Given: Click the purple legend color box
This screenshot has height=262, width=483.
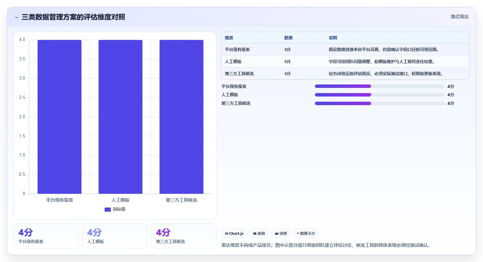Looking at the screenshot, I should tap(108, 209).
